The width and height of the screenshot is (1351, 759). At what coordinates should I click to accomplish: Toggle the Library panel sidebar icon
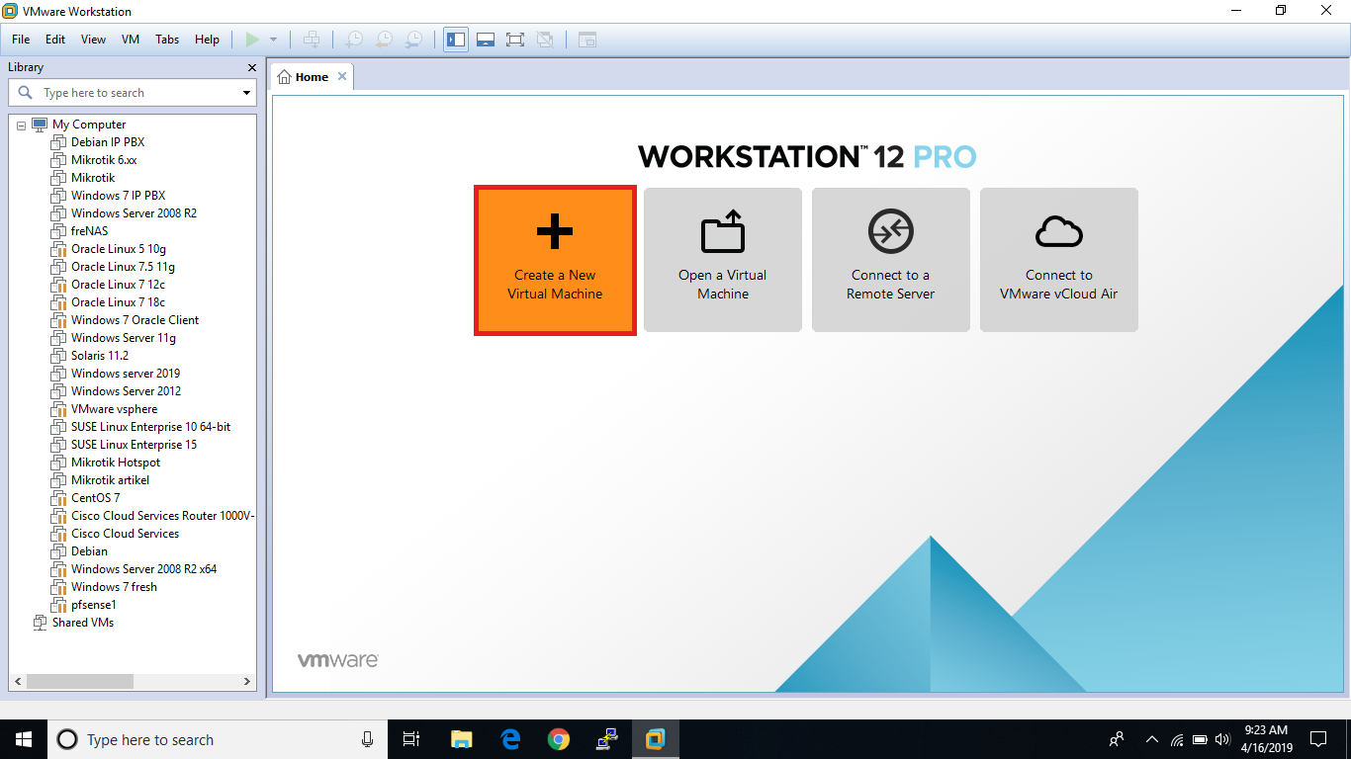coord(456,40)
